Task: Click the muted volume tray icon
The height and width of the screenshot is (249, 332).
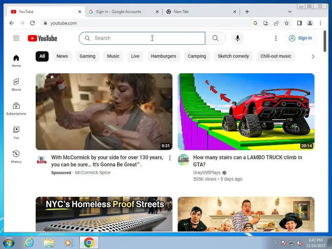Action: tap(299, 243)
